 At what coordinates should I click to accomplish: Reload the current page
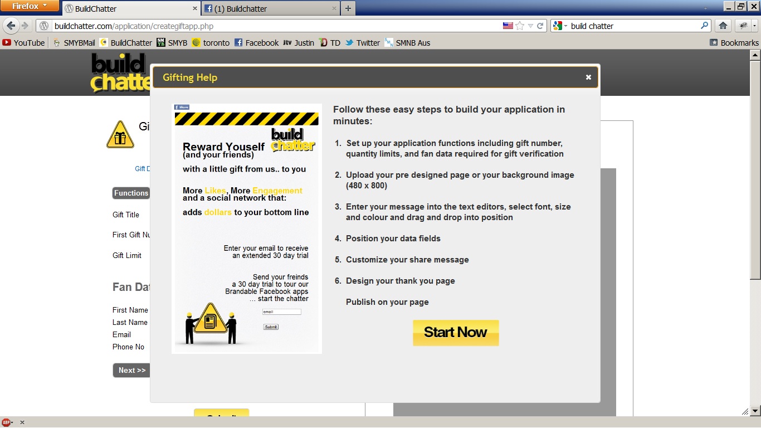point(540,26)
